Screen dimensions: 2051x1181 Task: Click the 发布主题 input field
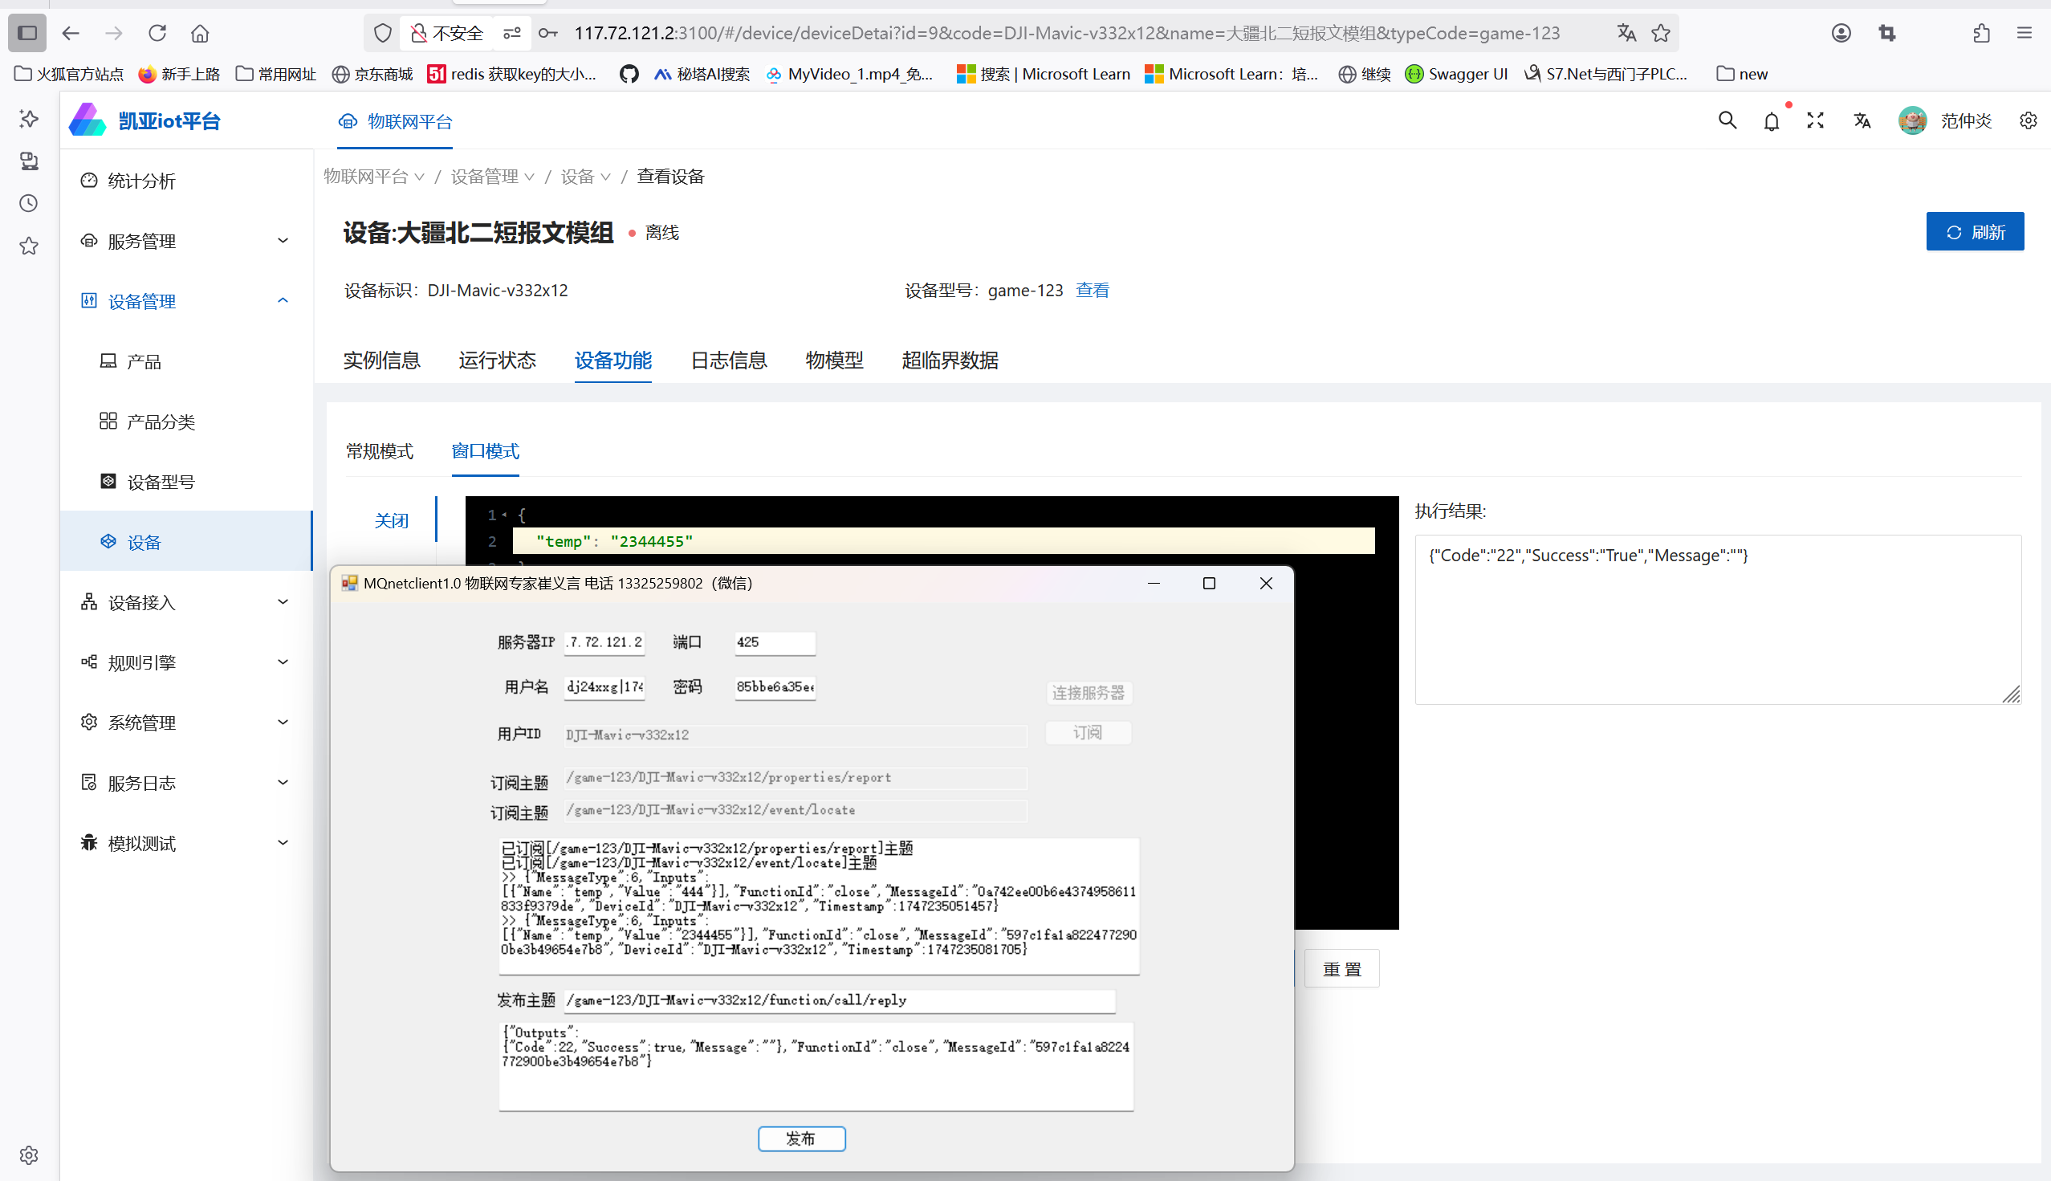coord(839,1000)
